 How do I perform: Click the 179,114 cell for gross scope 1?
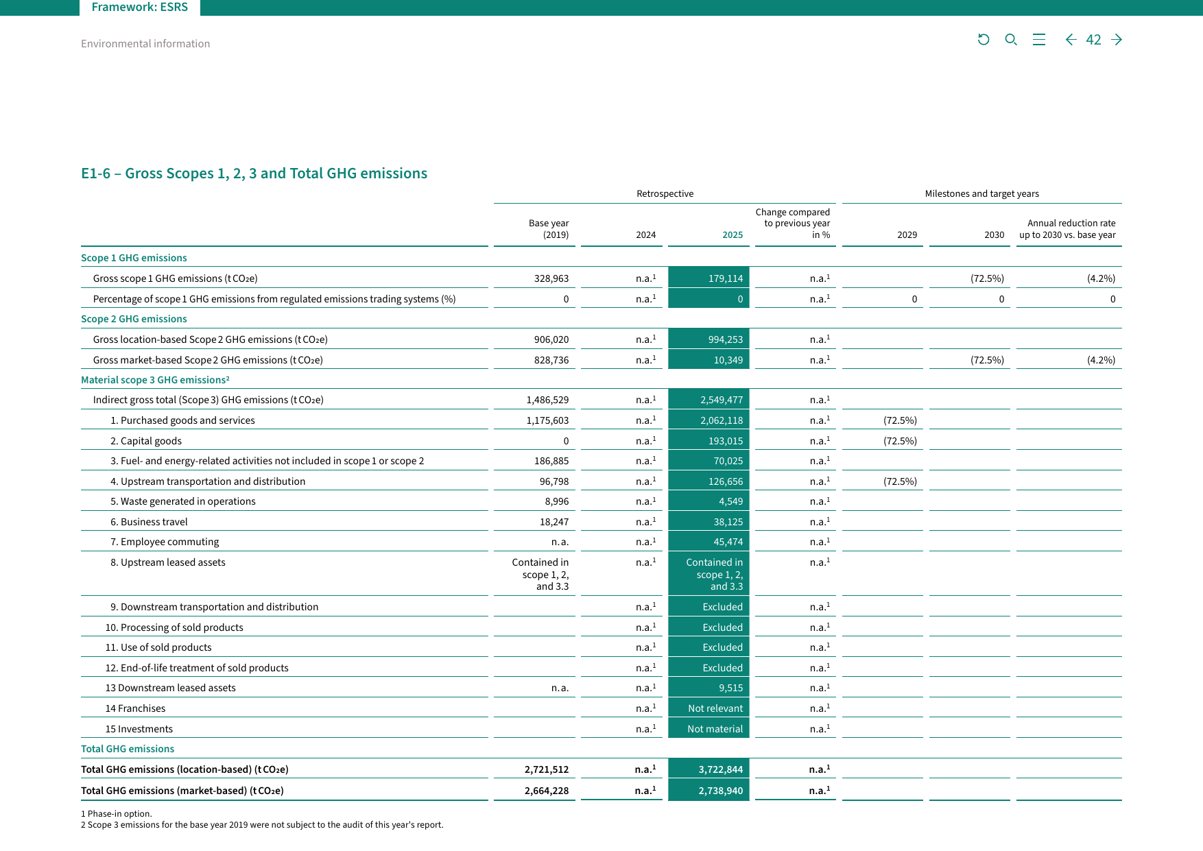point(708,278)
